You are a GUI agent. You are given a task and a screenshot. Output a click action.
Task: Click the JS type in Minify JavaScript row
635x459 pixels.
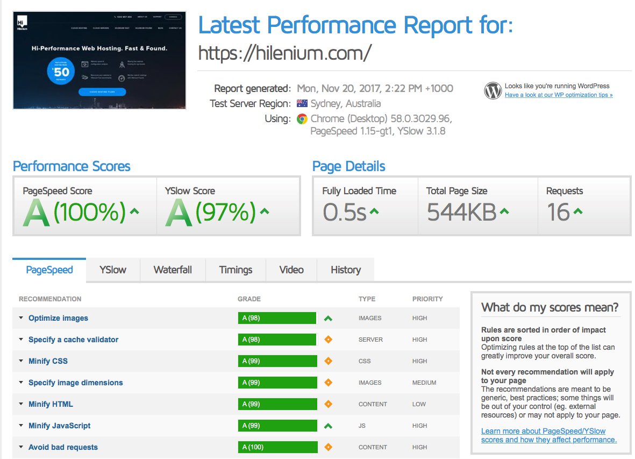[x=362, y=426]
